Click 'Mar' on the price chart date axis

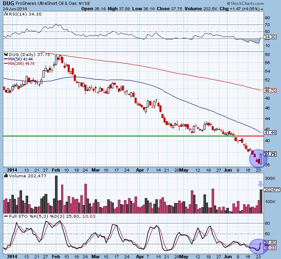[x=96, y=170]
